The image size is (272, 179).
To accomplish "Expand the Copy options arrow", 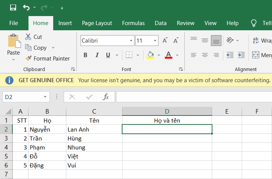I will [53, 47].
